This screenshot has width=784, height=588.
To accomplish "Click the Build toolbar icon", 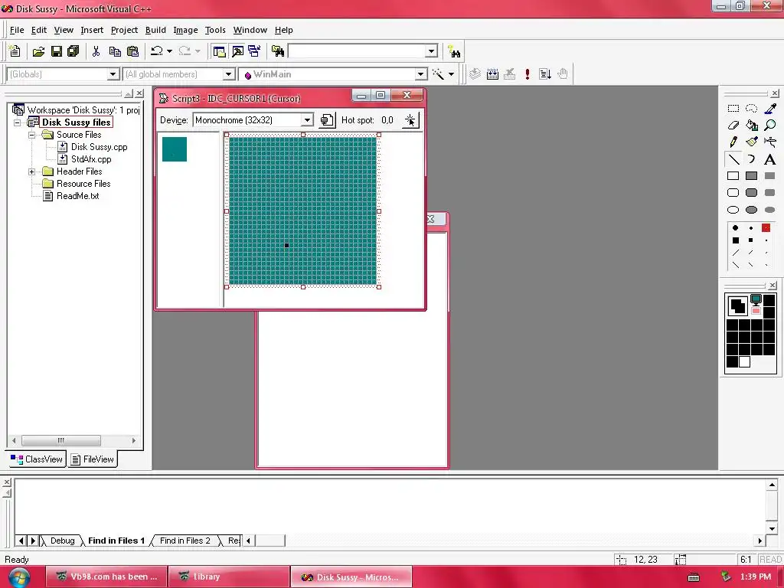I will click(492, 74).
